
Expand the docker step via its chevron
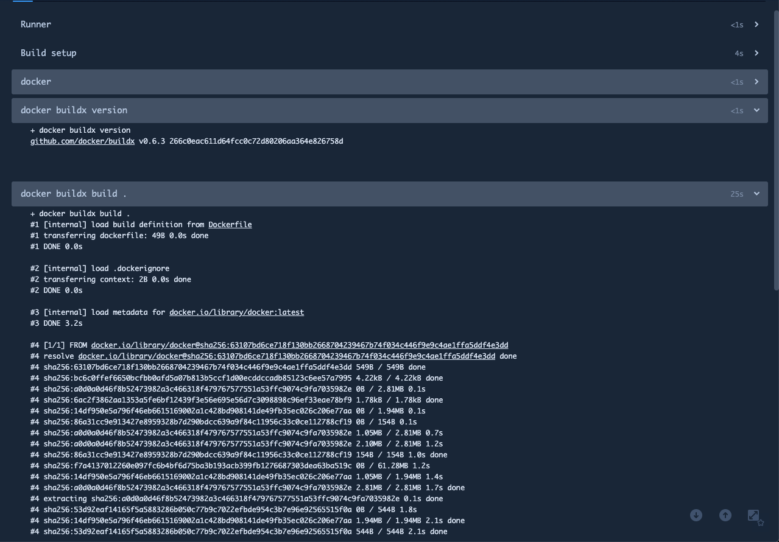756,82
